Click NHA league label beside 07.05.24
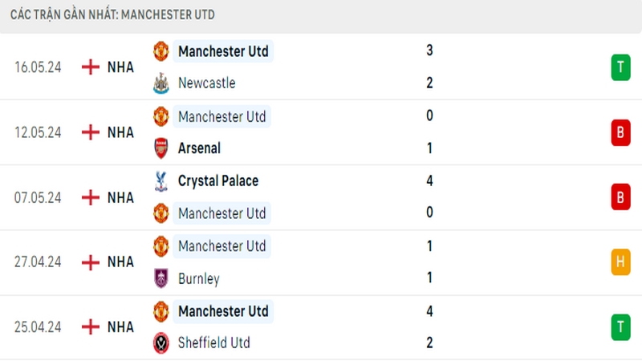642x361 pixels. tap(120, 197)
